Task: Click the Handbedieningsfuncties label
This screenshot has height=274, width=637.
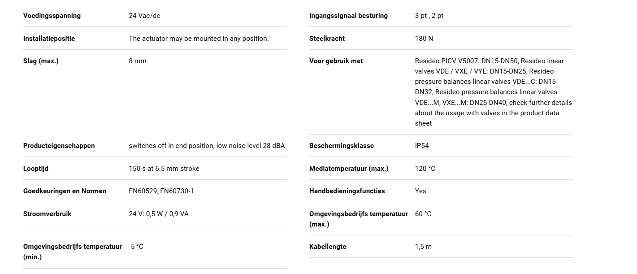Action: [347, 191]
